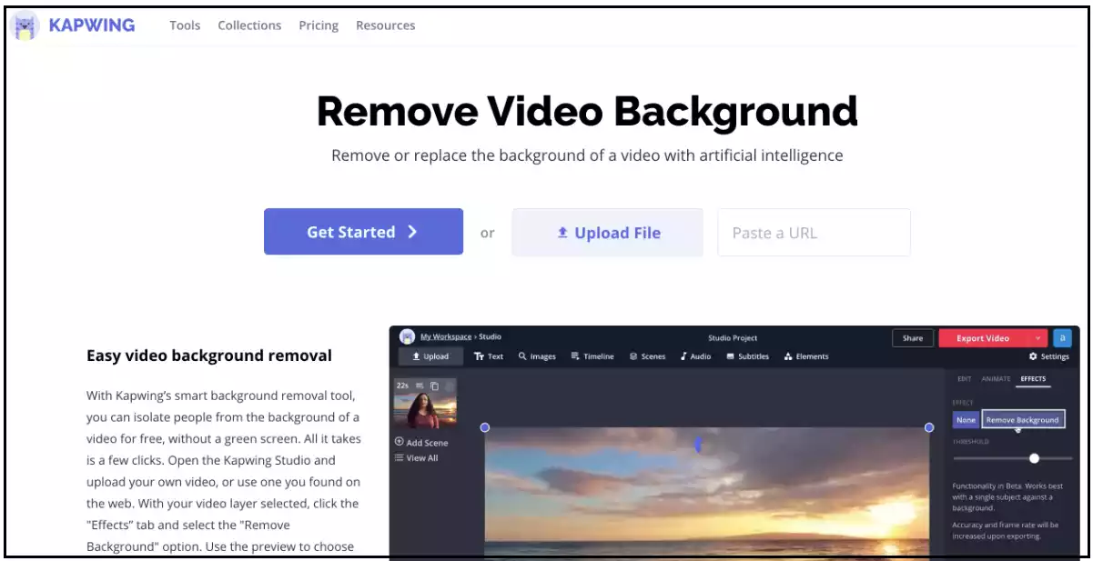Open the Audio tool
1093x561 pixels.
[695, 356]
